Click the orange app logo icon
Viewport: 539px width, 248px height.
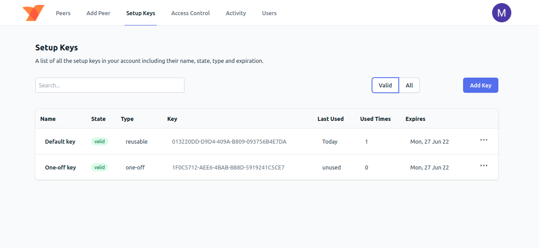point(33,13)
